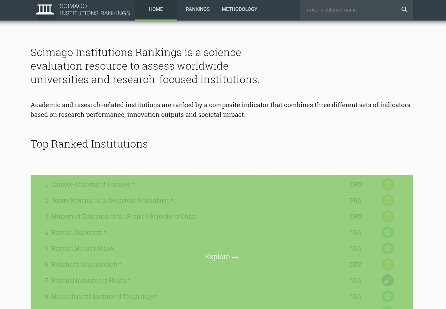Click the government icon for Chinese Academy of Sciences
The image size is (446, 309).
tap(387, 184)
